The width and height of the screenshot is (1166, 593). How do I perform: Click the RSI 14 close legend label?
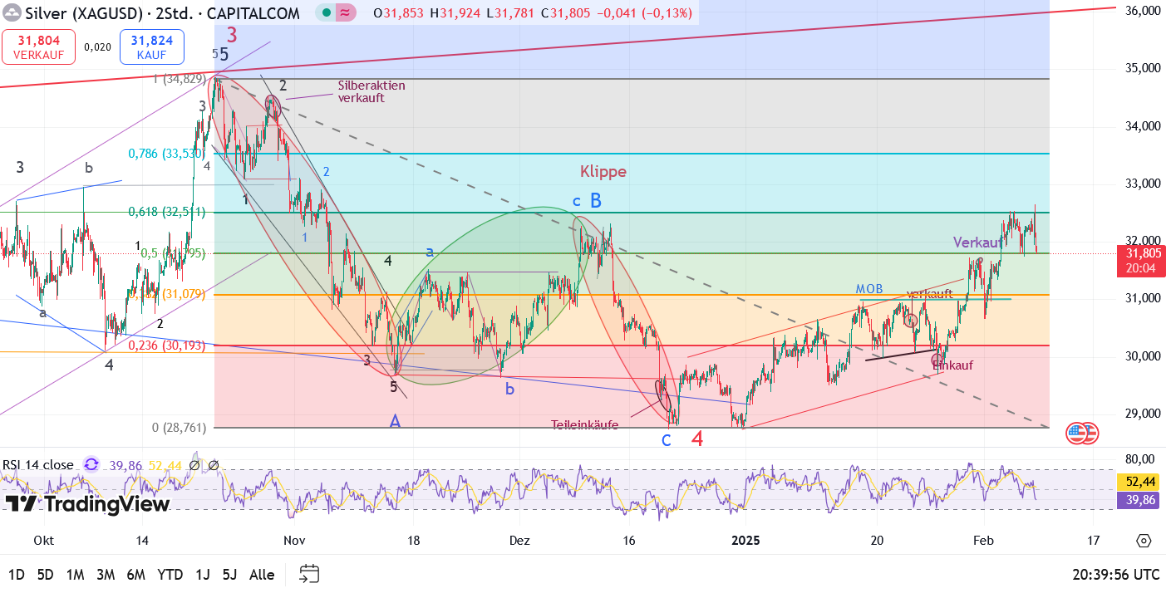pyautogui.click(x=38, y=465)
